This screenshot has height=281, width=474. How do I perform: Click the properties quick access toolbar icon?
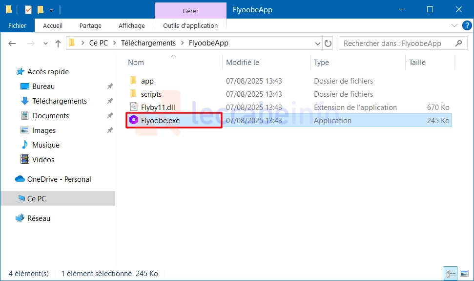(28, 10)
